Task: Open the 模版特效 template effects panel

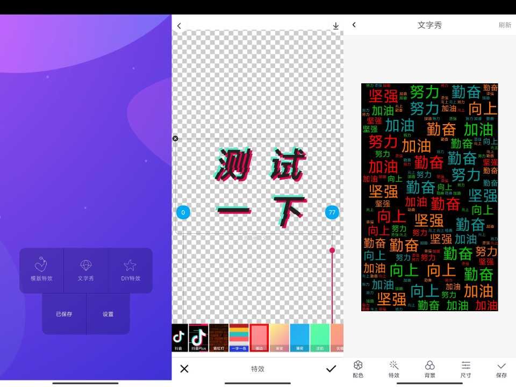Action: (x=42, y=270)
